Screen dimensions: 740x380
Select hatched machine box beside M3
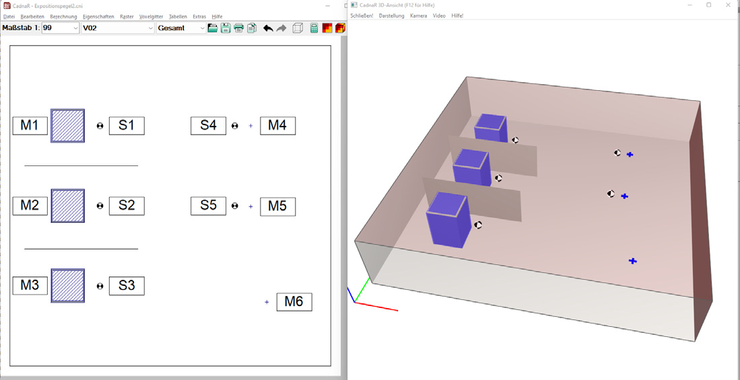(x=67, y=286)
